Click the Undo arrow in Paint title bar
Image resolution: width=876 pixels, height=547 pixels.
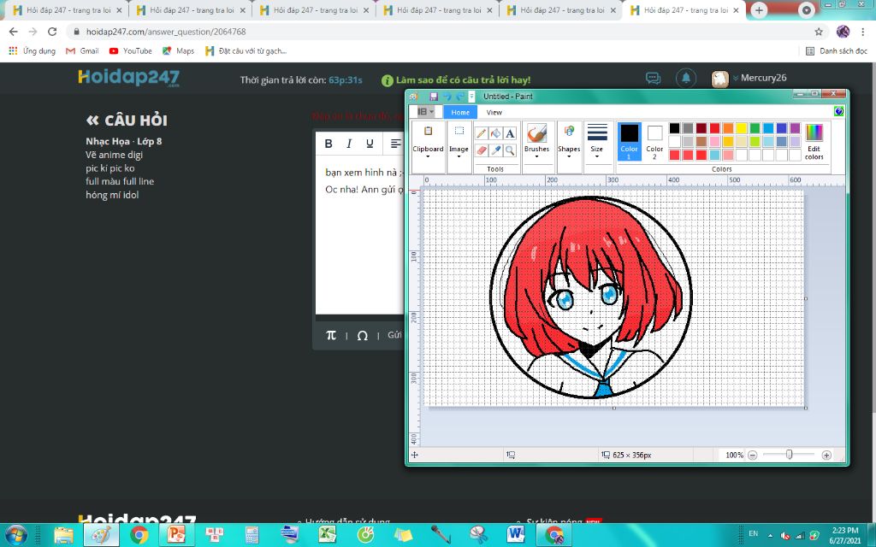(447, 96)
